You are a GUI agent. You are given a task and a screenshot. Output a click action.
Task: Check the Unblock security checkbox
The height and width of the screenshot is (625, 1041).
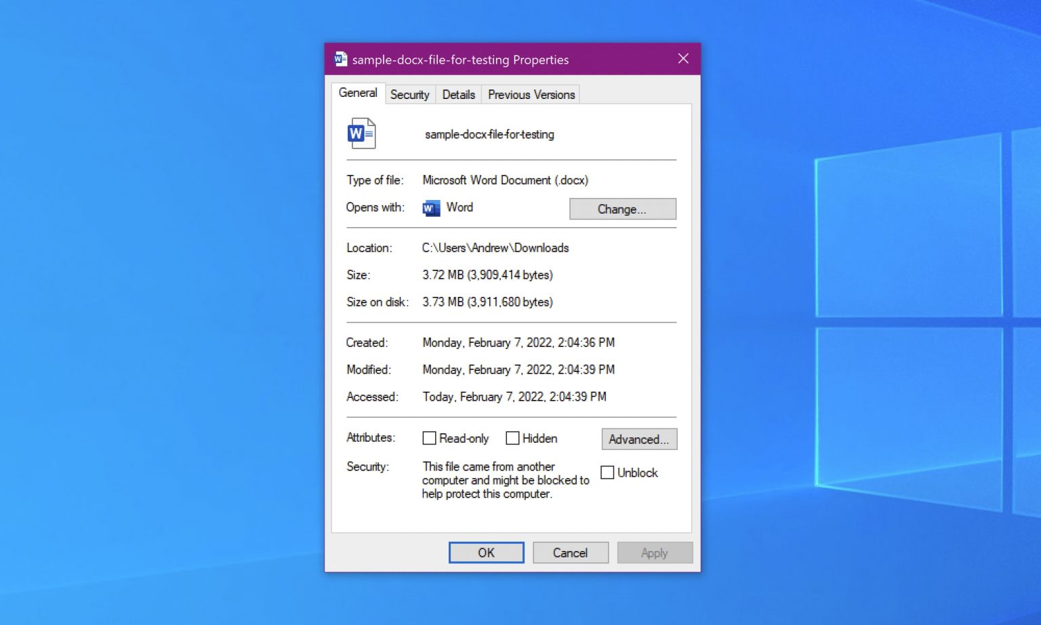[x=607, y=472]
